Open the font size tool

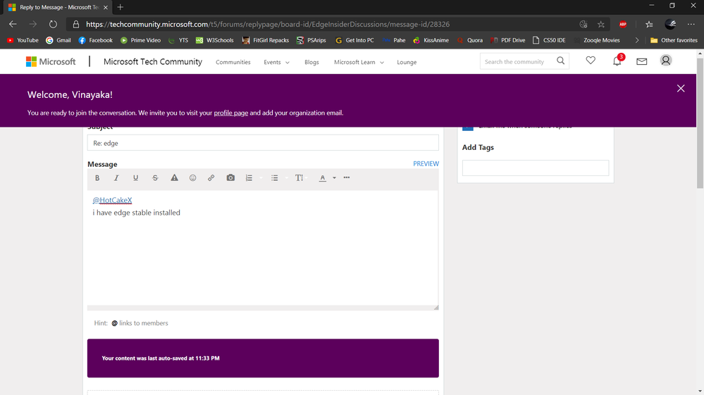299,178
